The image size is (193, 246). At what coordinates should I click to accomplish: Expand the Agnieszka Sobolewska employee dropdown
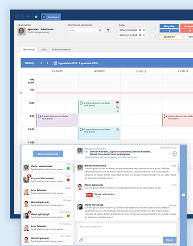tap(57, 32)
